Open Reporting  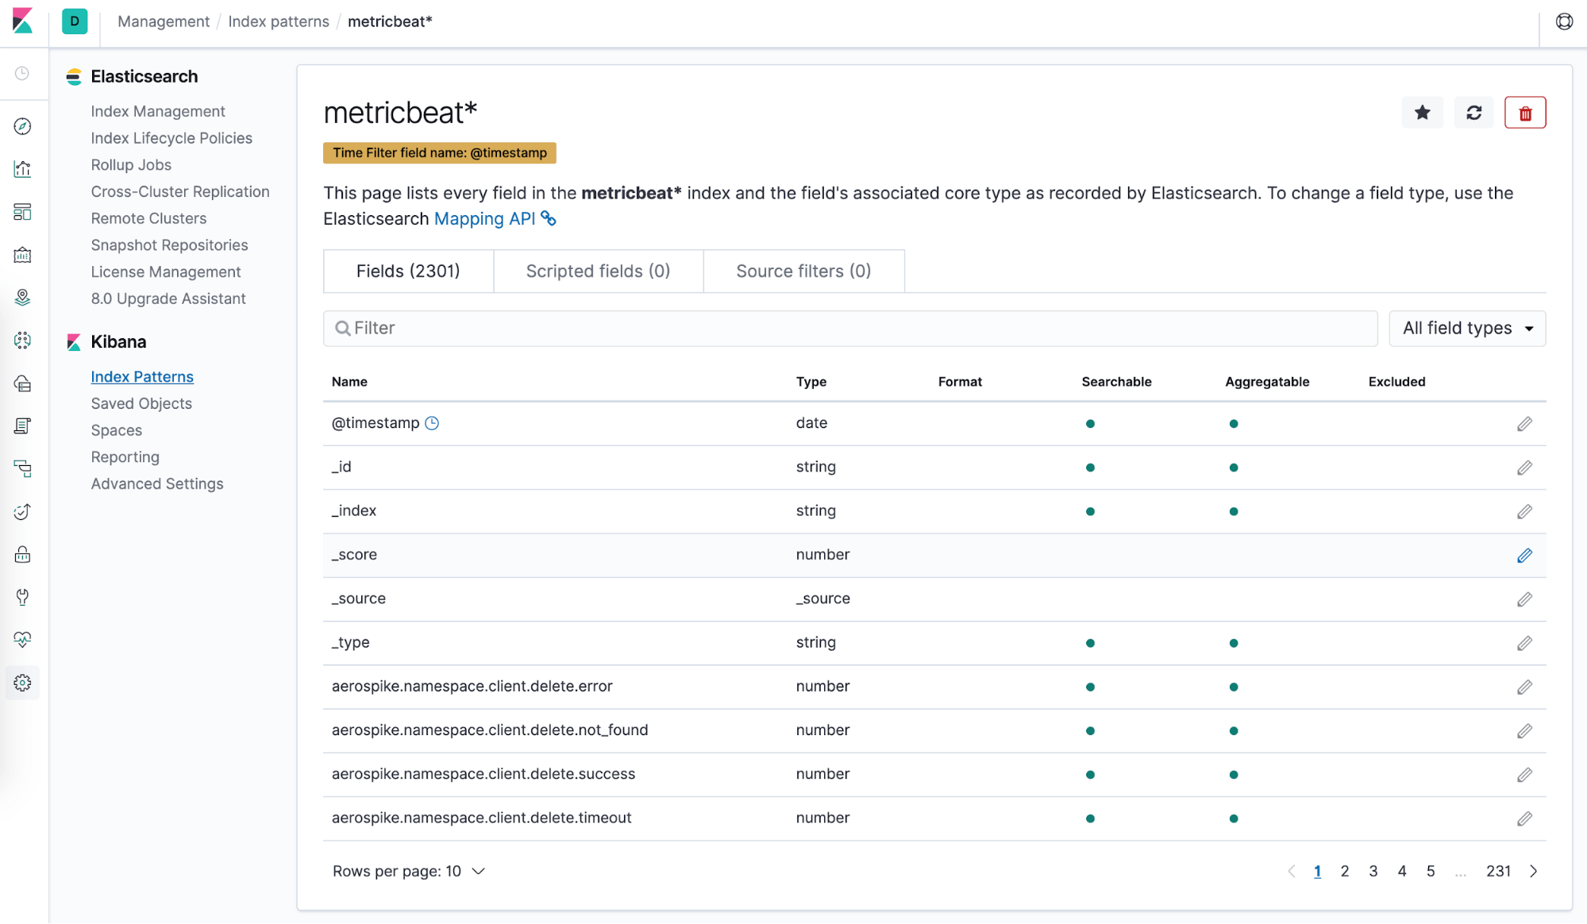click(x=125, y=457)
